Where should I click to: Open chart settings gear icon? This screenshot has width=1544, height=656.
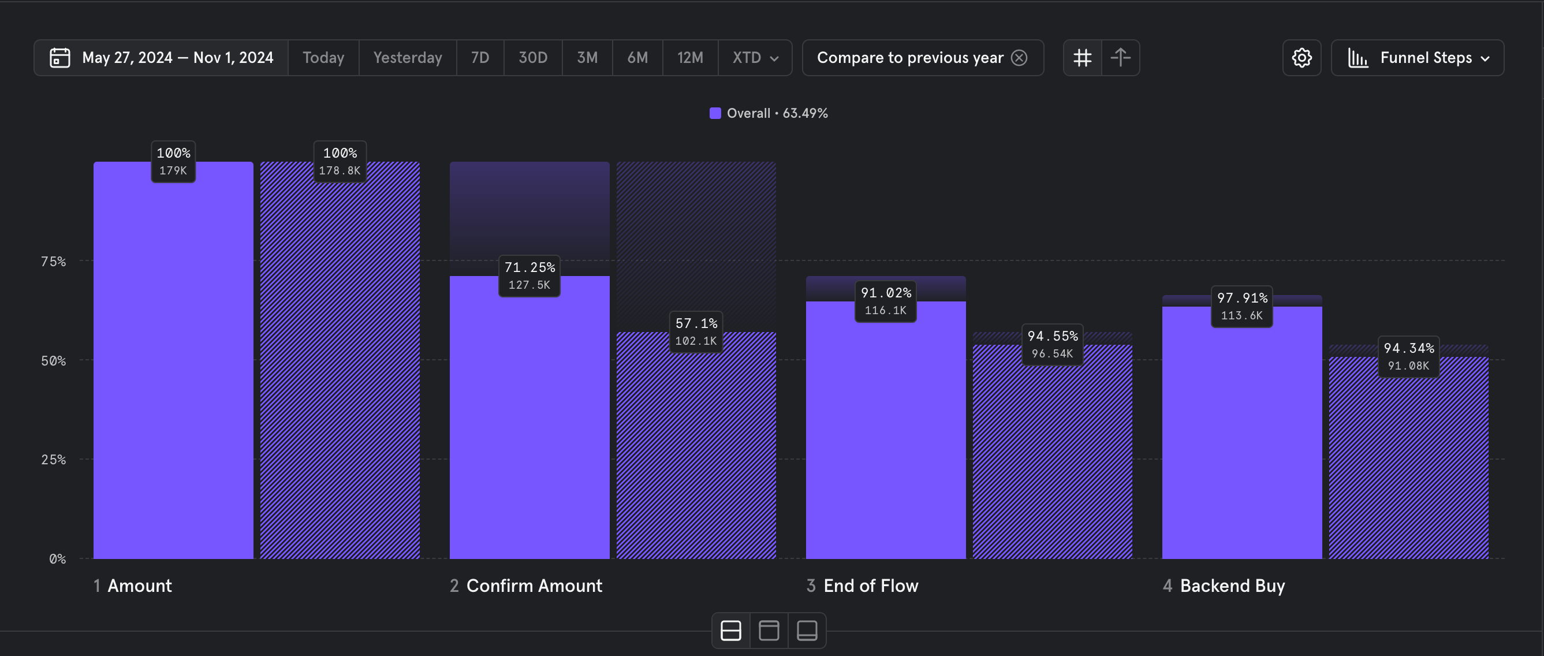pyautogui.click(x=1301, y=58)
